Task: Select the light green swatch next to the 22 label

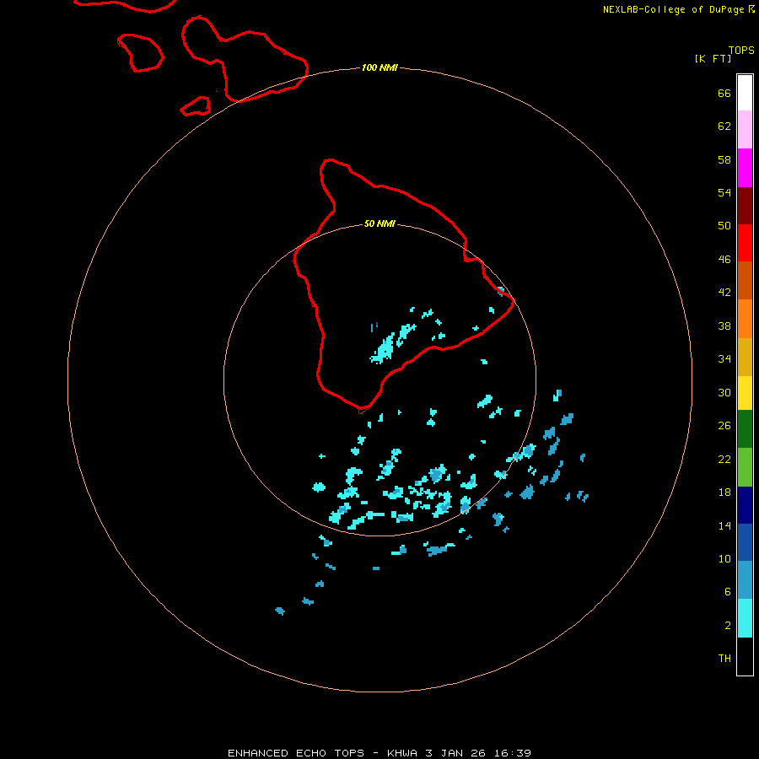Action: click(x=745, y=467)
